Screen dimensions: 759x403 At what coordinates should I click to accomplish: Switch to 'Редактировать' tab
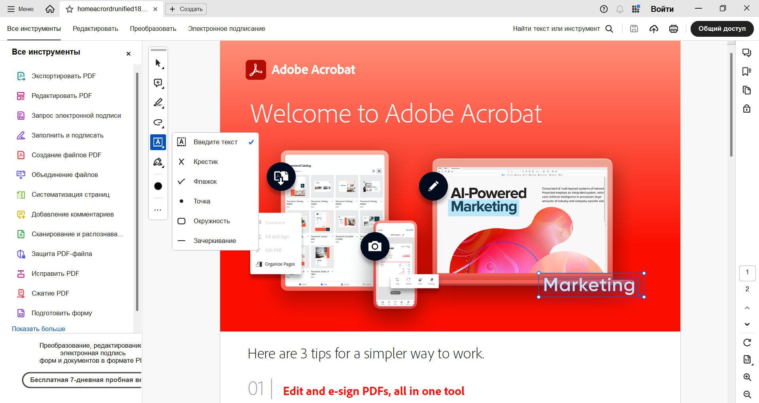pyautogui.click(x=95, y=29)
